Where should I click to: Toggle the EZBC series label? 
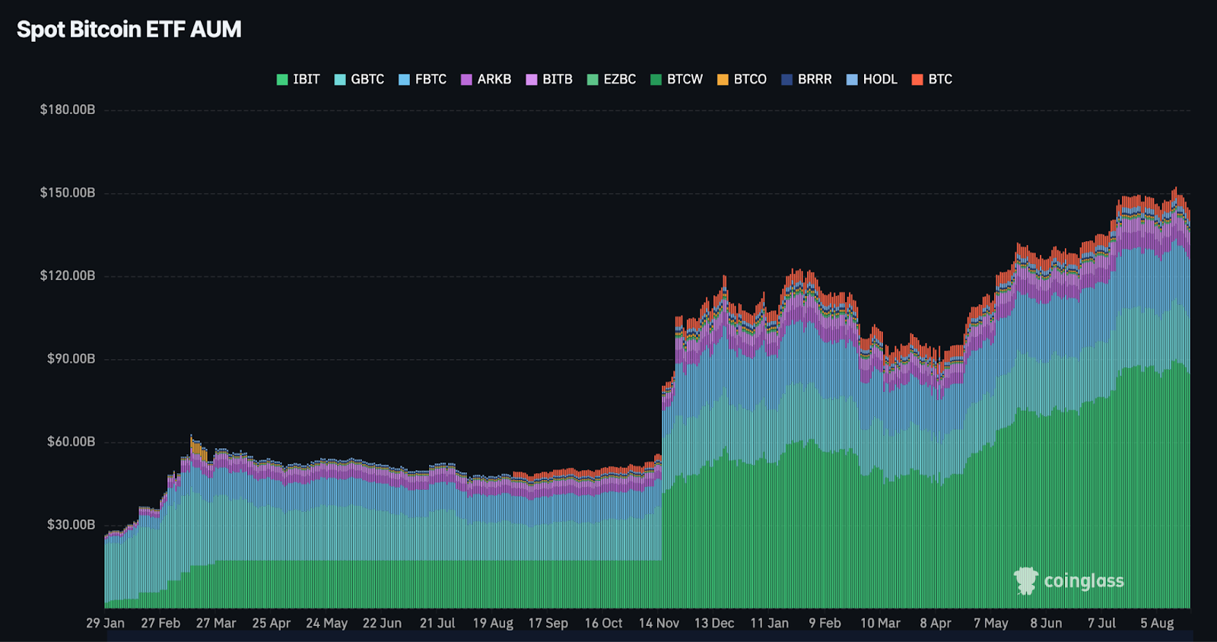620,79
